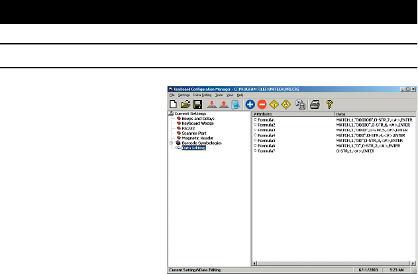Select Current Settings root tree item
Image resolution: width=418 pixels, height=274 pixels.
190,113
